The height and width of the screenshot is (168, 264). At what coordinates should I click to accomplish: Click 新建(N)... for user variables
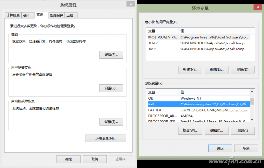[x=190, y=69]
